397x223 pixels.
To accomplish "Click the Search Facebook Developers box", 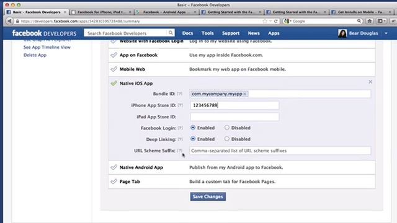I will click(x=126, y=33).
